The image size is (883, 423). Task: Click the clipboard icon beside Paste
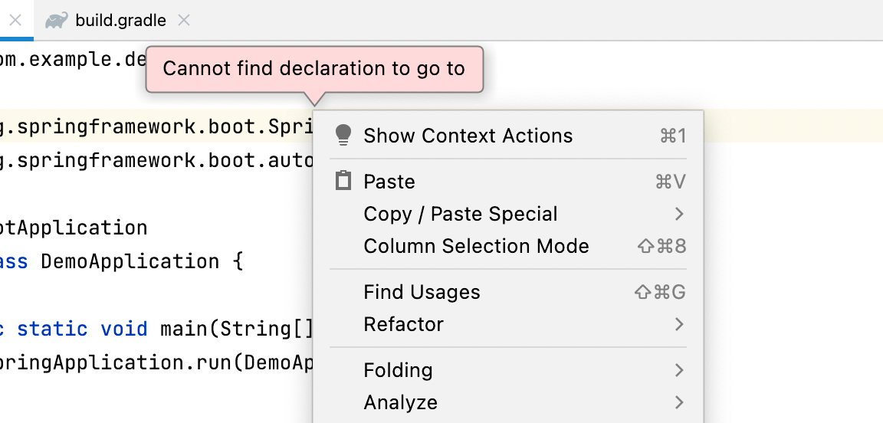[x=343, y=182]
